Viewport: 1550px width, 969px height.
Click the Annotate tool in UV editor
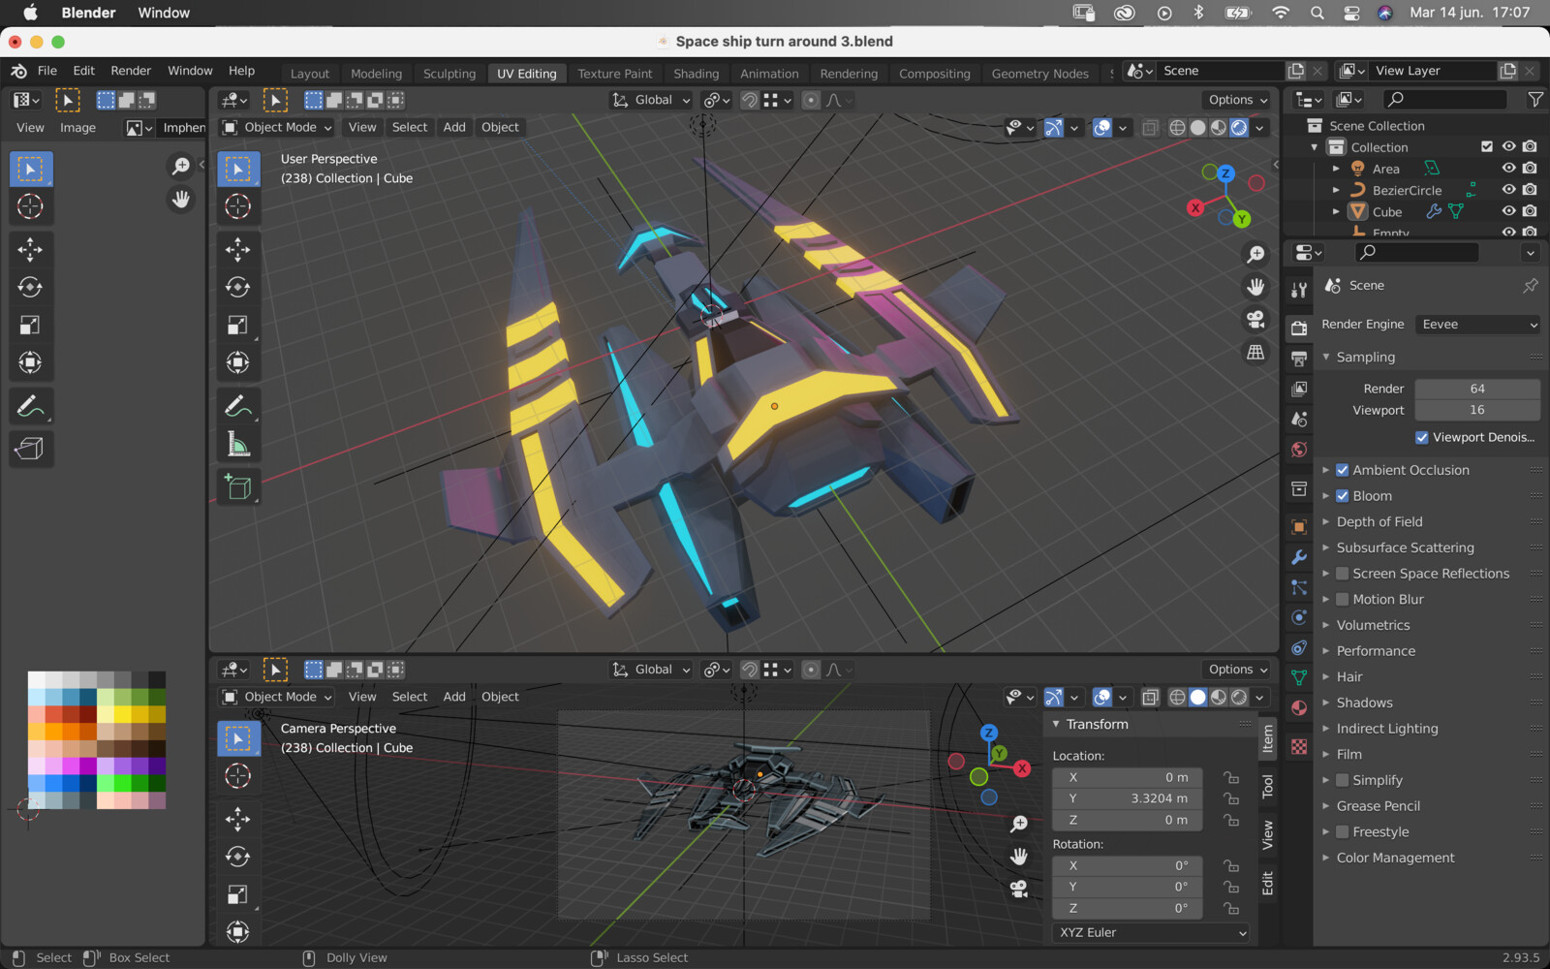[30, 406]
